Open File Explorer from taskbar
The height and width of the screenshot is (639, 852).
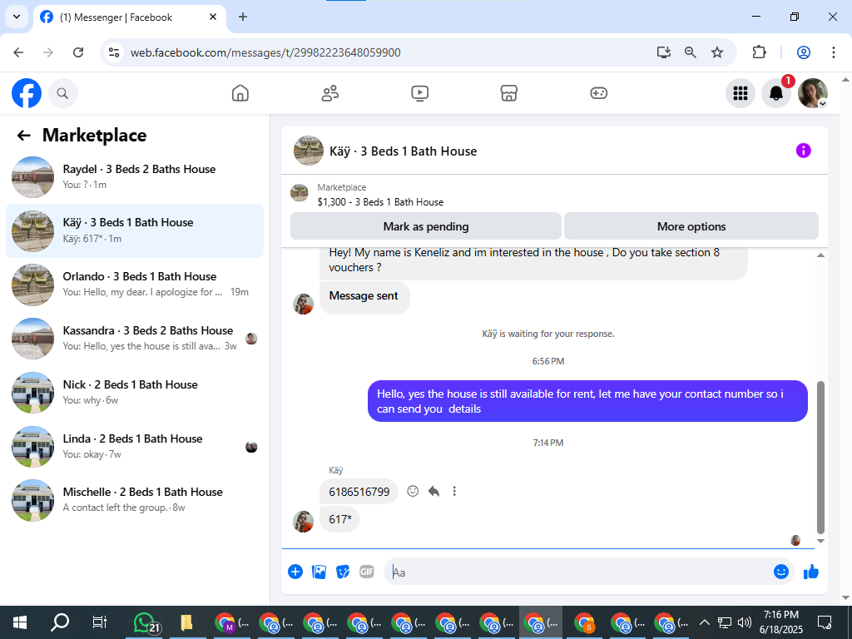point(186,622)
